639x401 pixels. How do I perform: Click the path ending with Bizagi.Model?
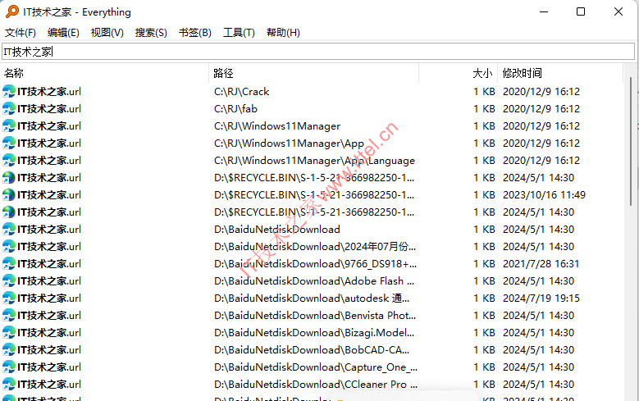coord(314,333)
